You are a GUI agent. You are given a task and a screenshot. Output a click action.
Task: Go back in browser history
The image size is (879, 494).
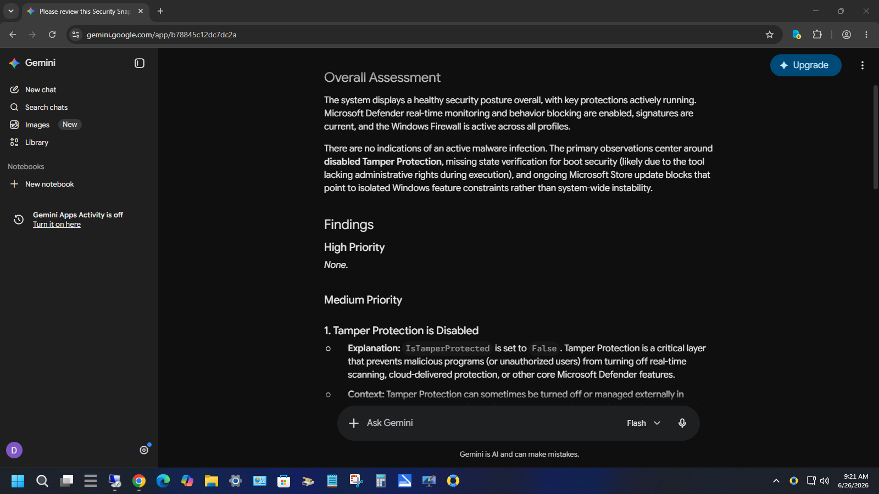click(x=13, y=35)
